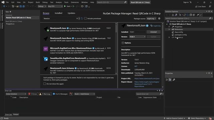Click Refresh icon in Solution Explorer
The width and height of the screenshot is (214, 120).
[188, 15]
